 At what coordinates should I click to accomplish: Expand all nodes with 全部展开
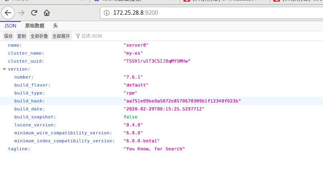pos(61,36)
